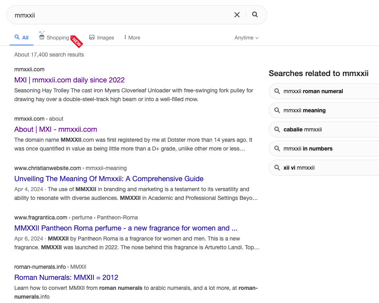Open 'Unveiling The Meaning Of Mmxxii' guide link

pyautogui.click(x=109, y=179)
